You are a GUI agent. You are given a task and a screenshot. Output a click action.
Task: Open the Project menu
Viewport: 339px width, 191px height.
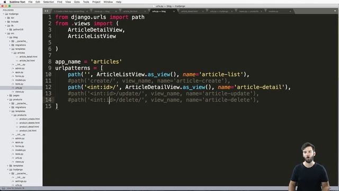click(96, 2)
